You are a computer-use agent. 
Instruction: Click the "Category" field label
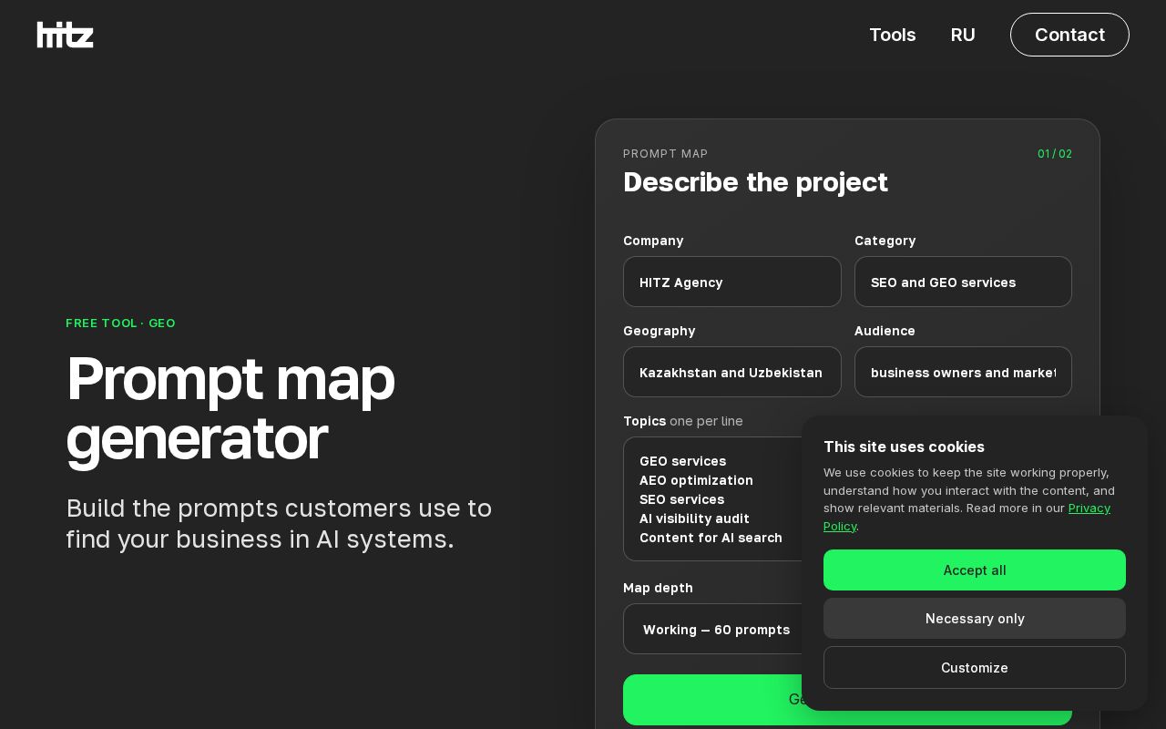click(885, 241)
